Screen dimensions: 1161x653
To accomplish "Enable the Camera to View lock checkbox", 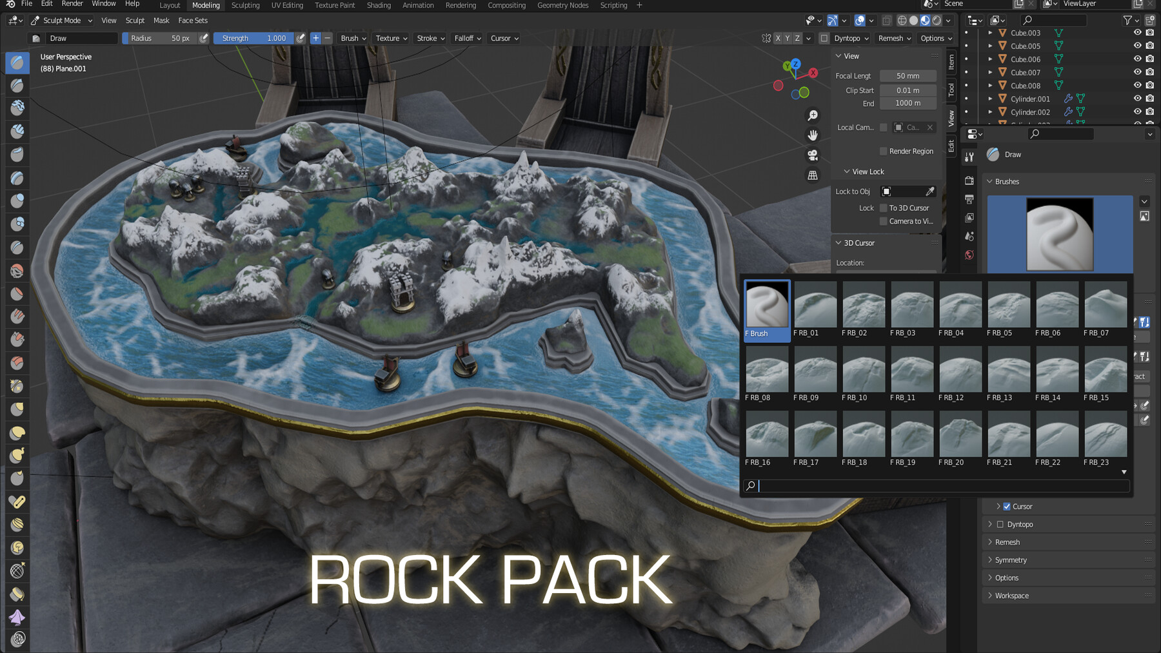I will [x=884, y=221].
